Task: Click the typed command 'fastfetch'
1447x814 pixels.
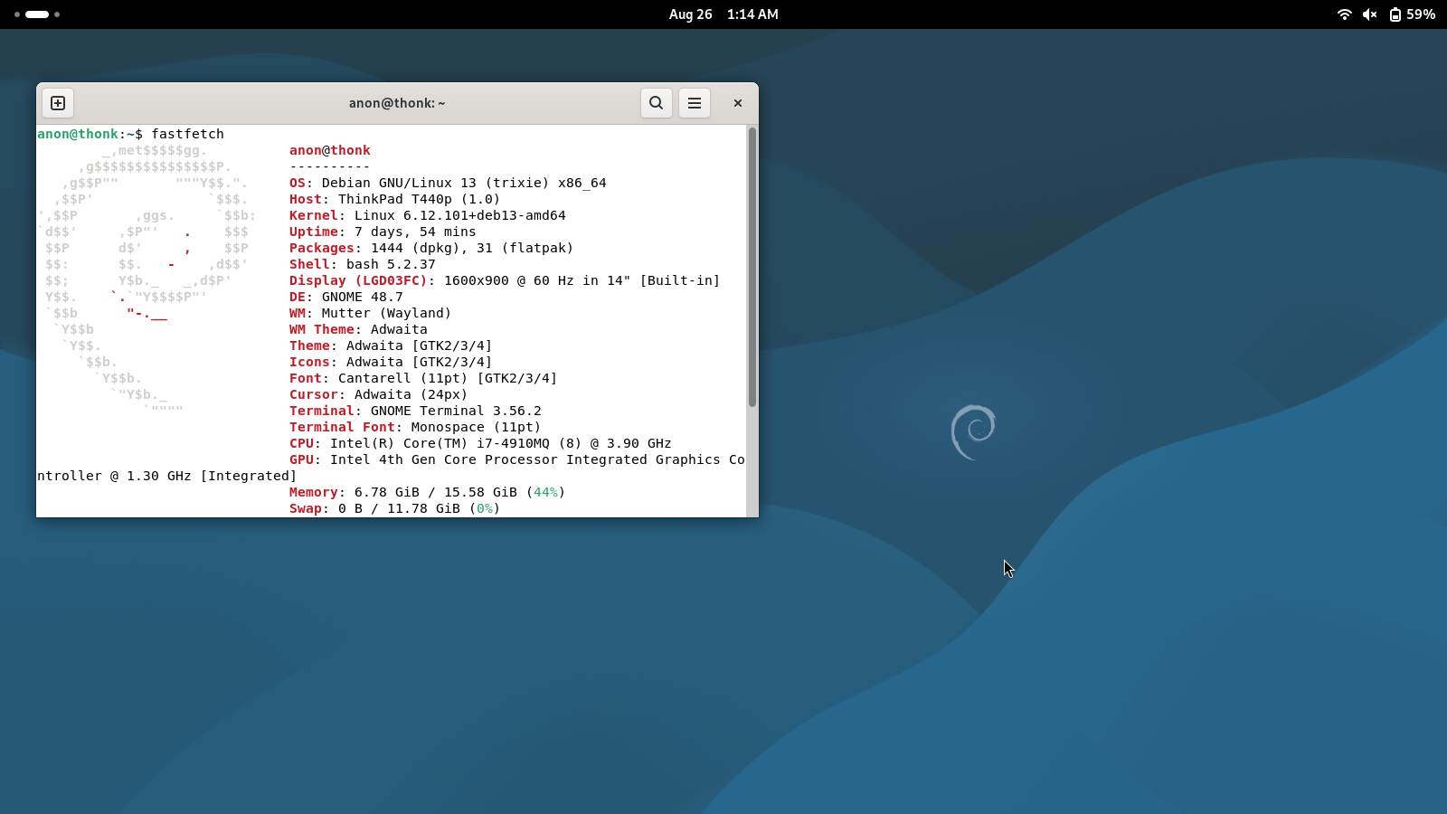Action: click(187, 134)
